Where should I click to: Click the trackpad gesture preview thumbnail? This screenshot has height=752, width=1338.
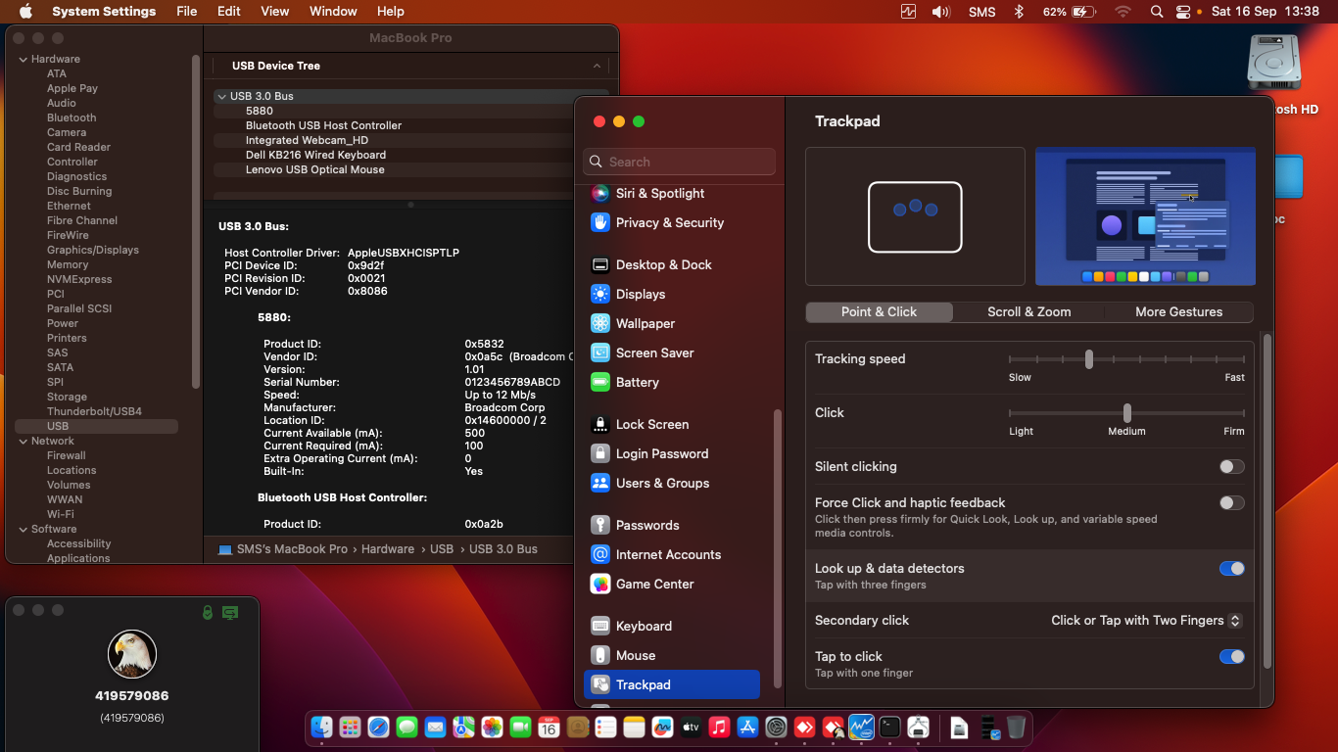point(915,216)
